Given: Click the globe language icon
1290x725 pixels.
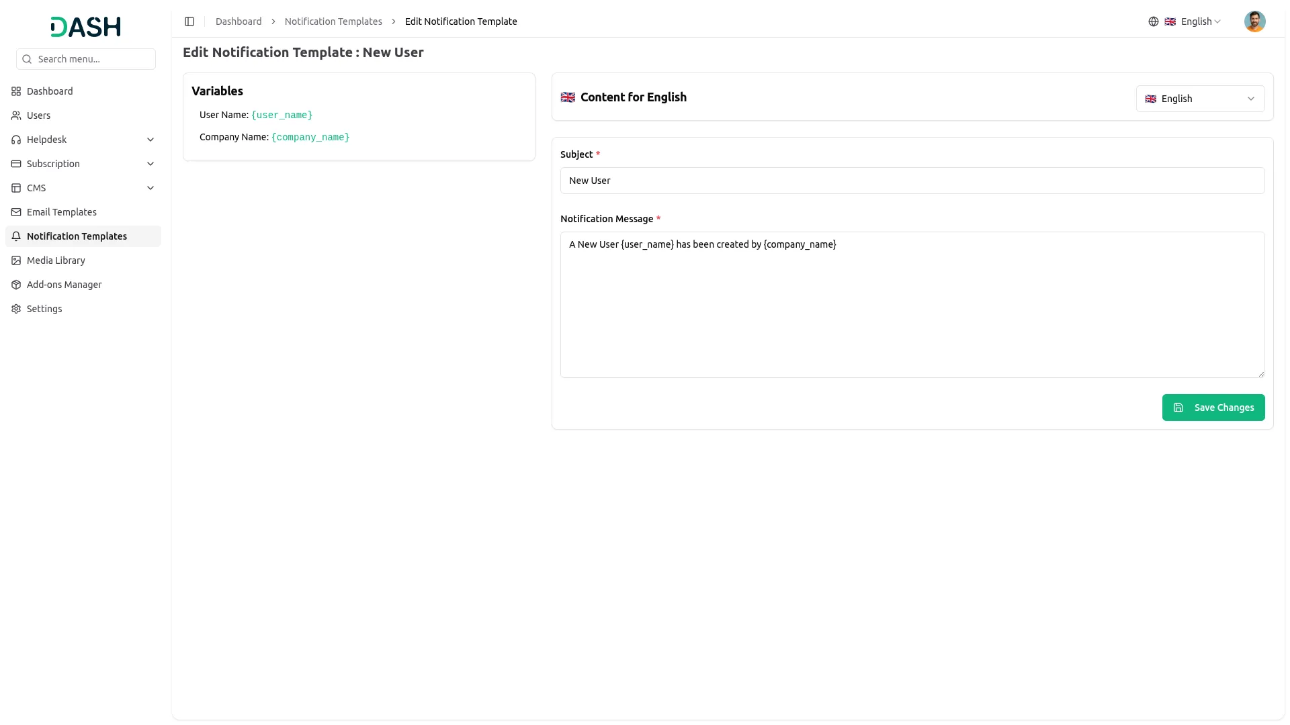Looking at the screenshot, I should click(1153, 21).
